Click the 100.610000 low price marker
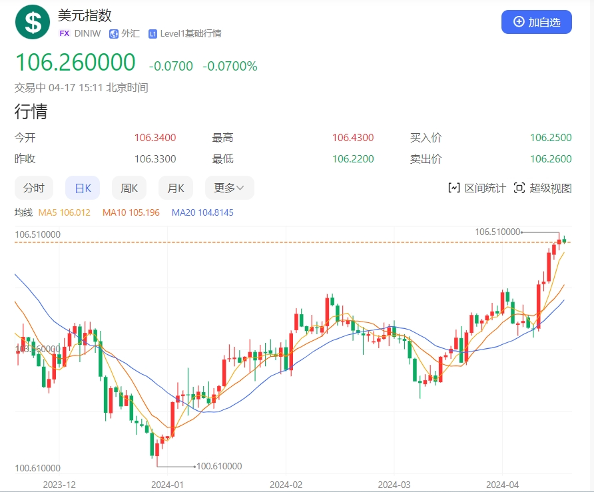The image size is (594, 492). click(x=219, y=466)
